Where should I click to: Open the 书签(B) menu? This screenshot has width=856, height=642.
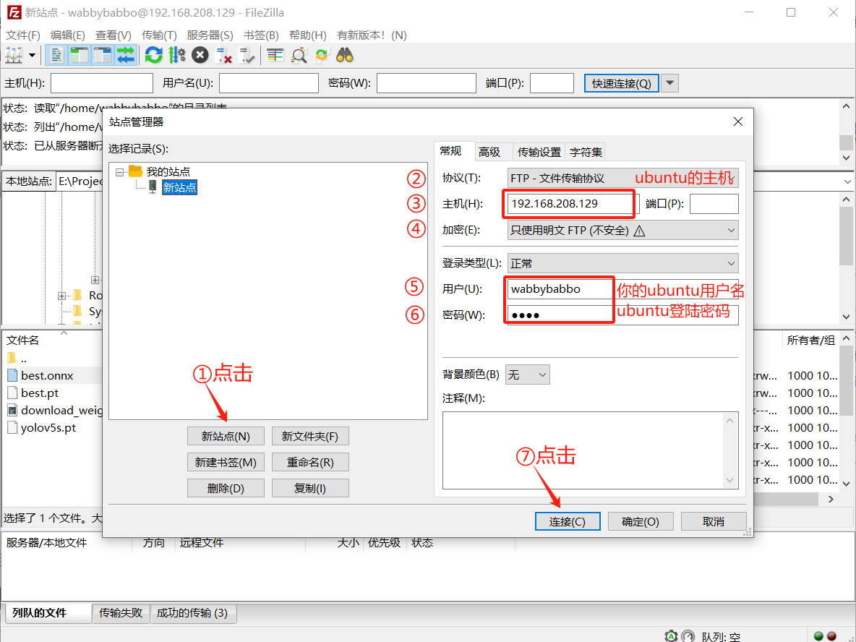pos(261,35)
